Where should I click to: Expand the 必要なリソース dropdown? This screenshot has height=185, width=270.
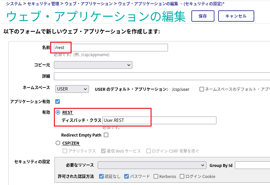[152, 165]
